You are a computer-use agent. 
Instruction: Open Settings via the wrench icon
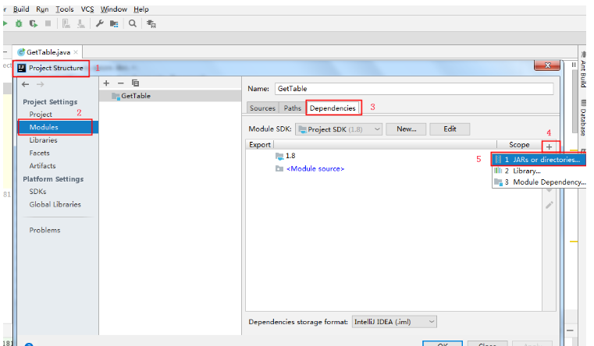click(99, 23)
